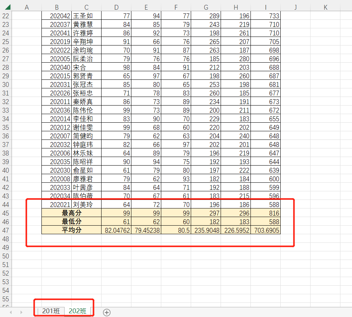Screen dimensions: 352x317
Task: Click the 平均分 label cell
Action: pos(72,230)
